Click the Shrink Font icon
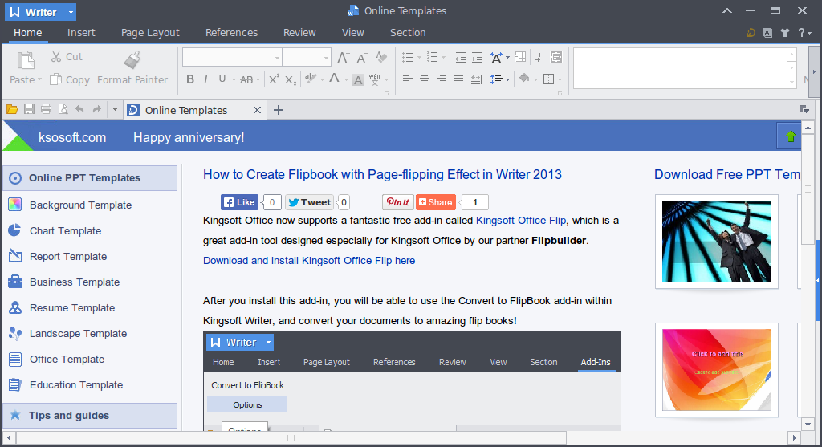This screenshot has width=822, height=447. point(362,57)
